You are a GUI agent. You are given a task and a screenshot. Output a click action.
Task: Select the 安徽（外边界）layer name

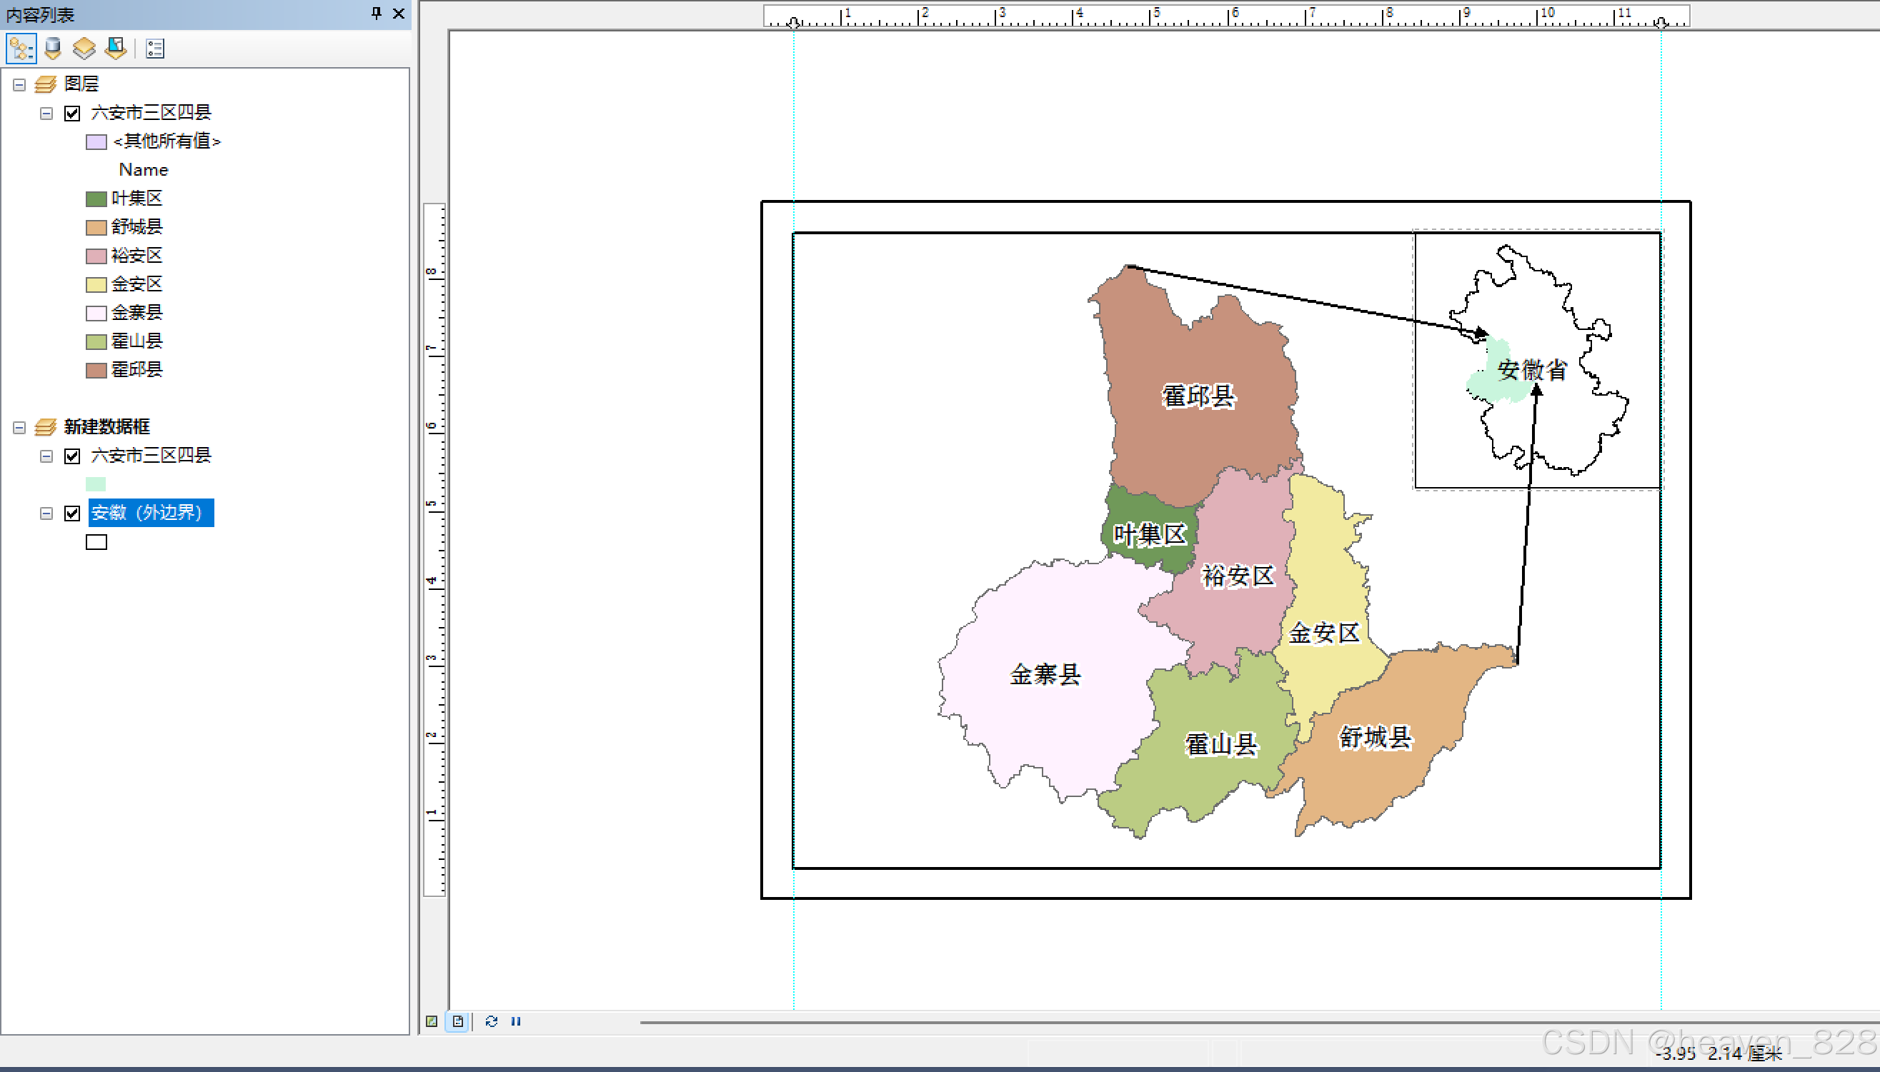tap(150, 513)
